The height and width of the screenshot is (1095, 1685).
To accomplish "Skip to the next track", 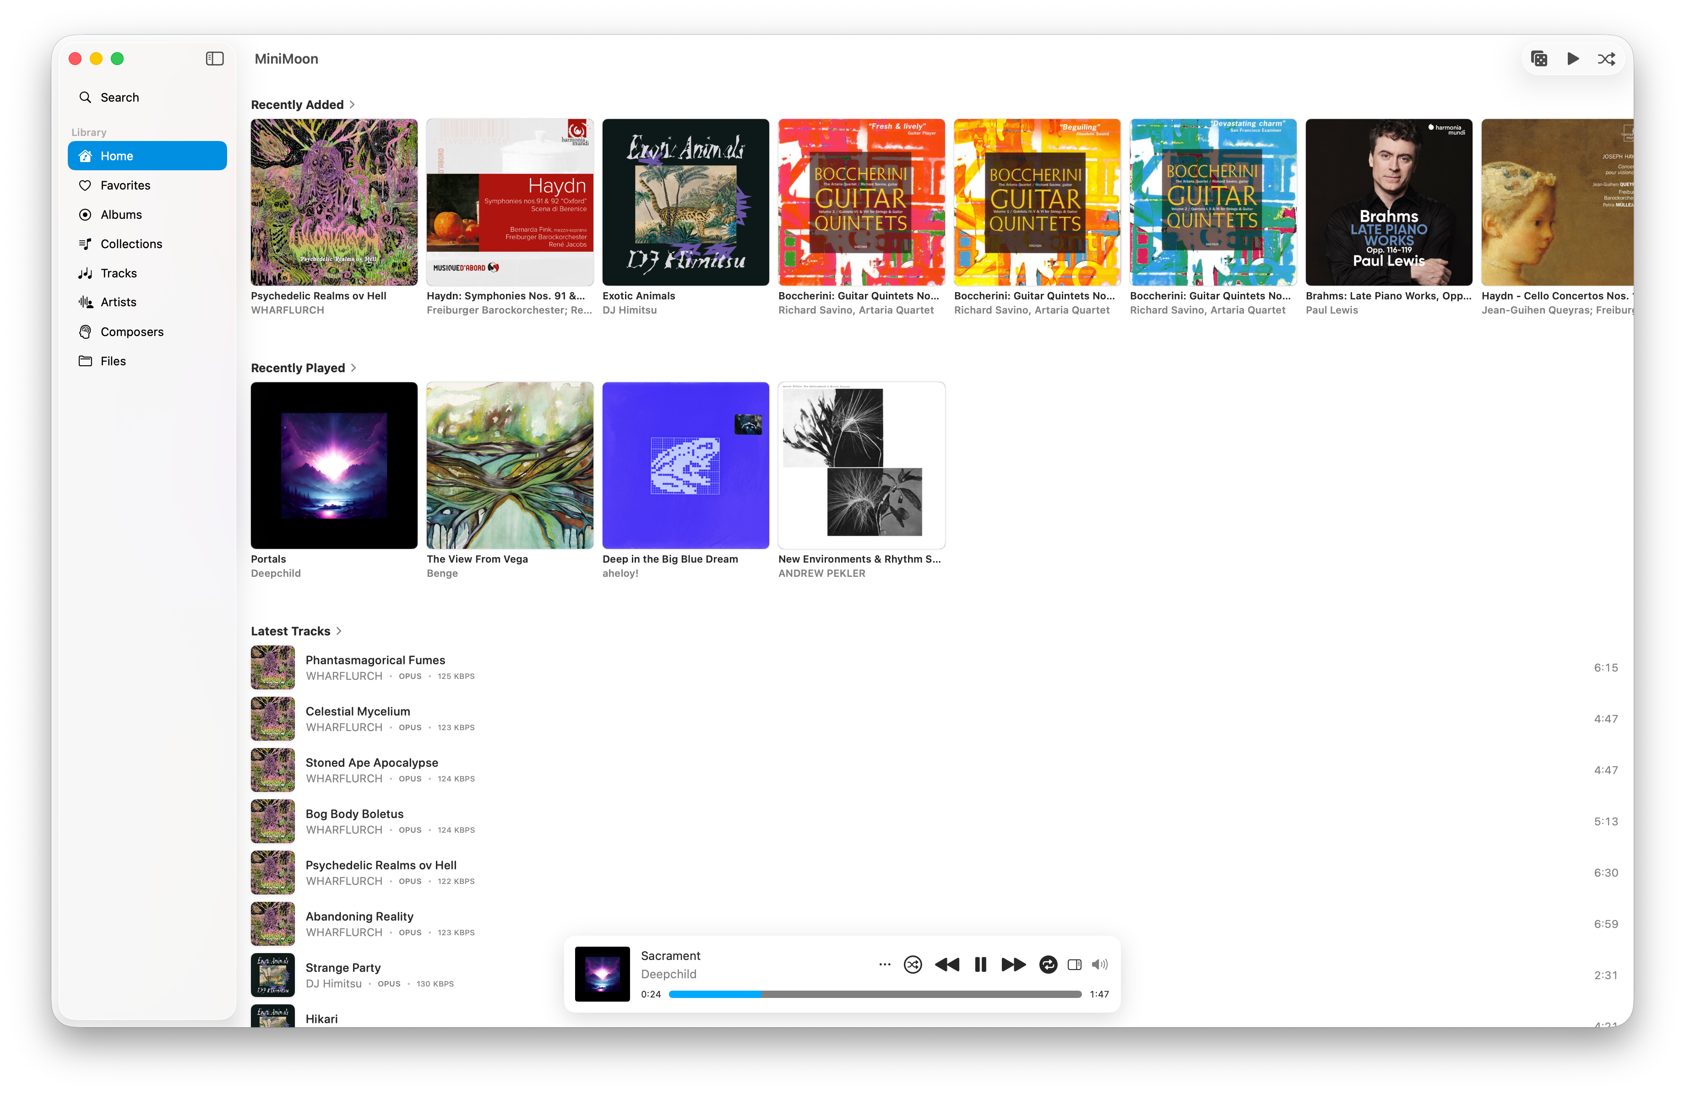I will (x=1013, y=964).
